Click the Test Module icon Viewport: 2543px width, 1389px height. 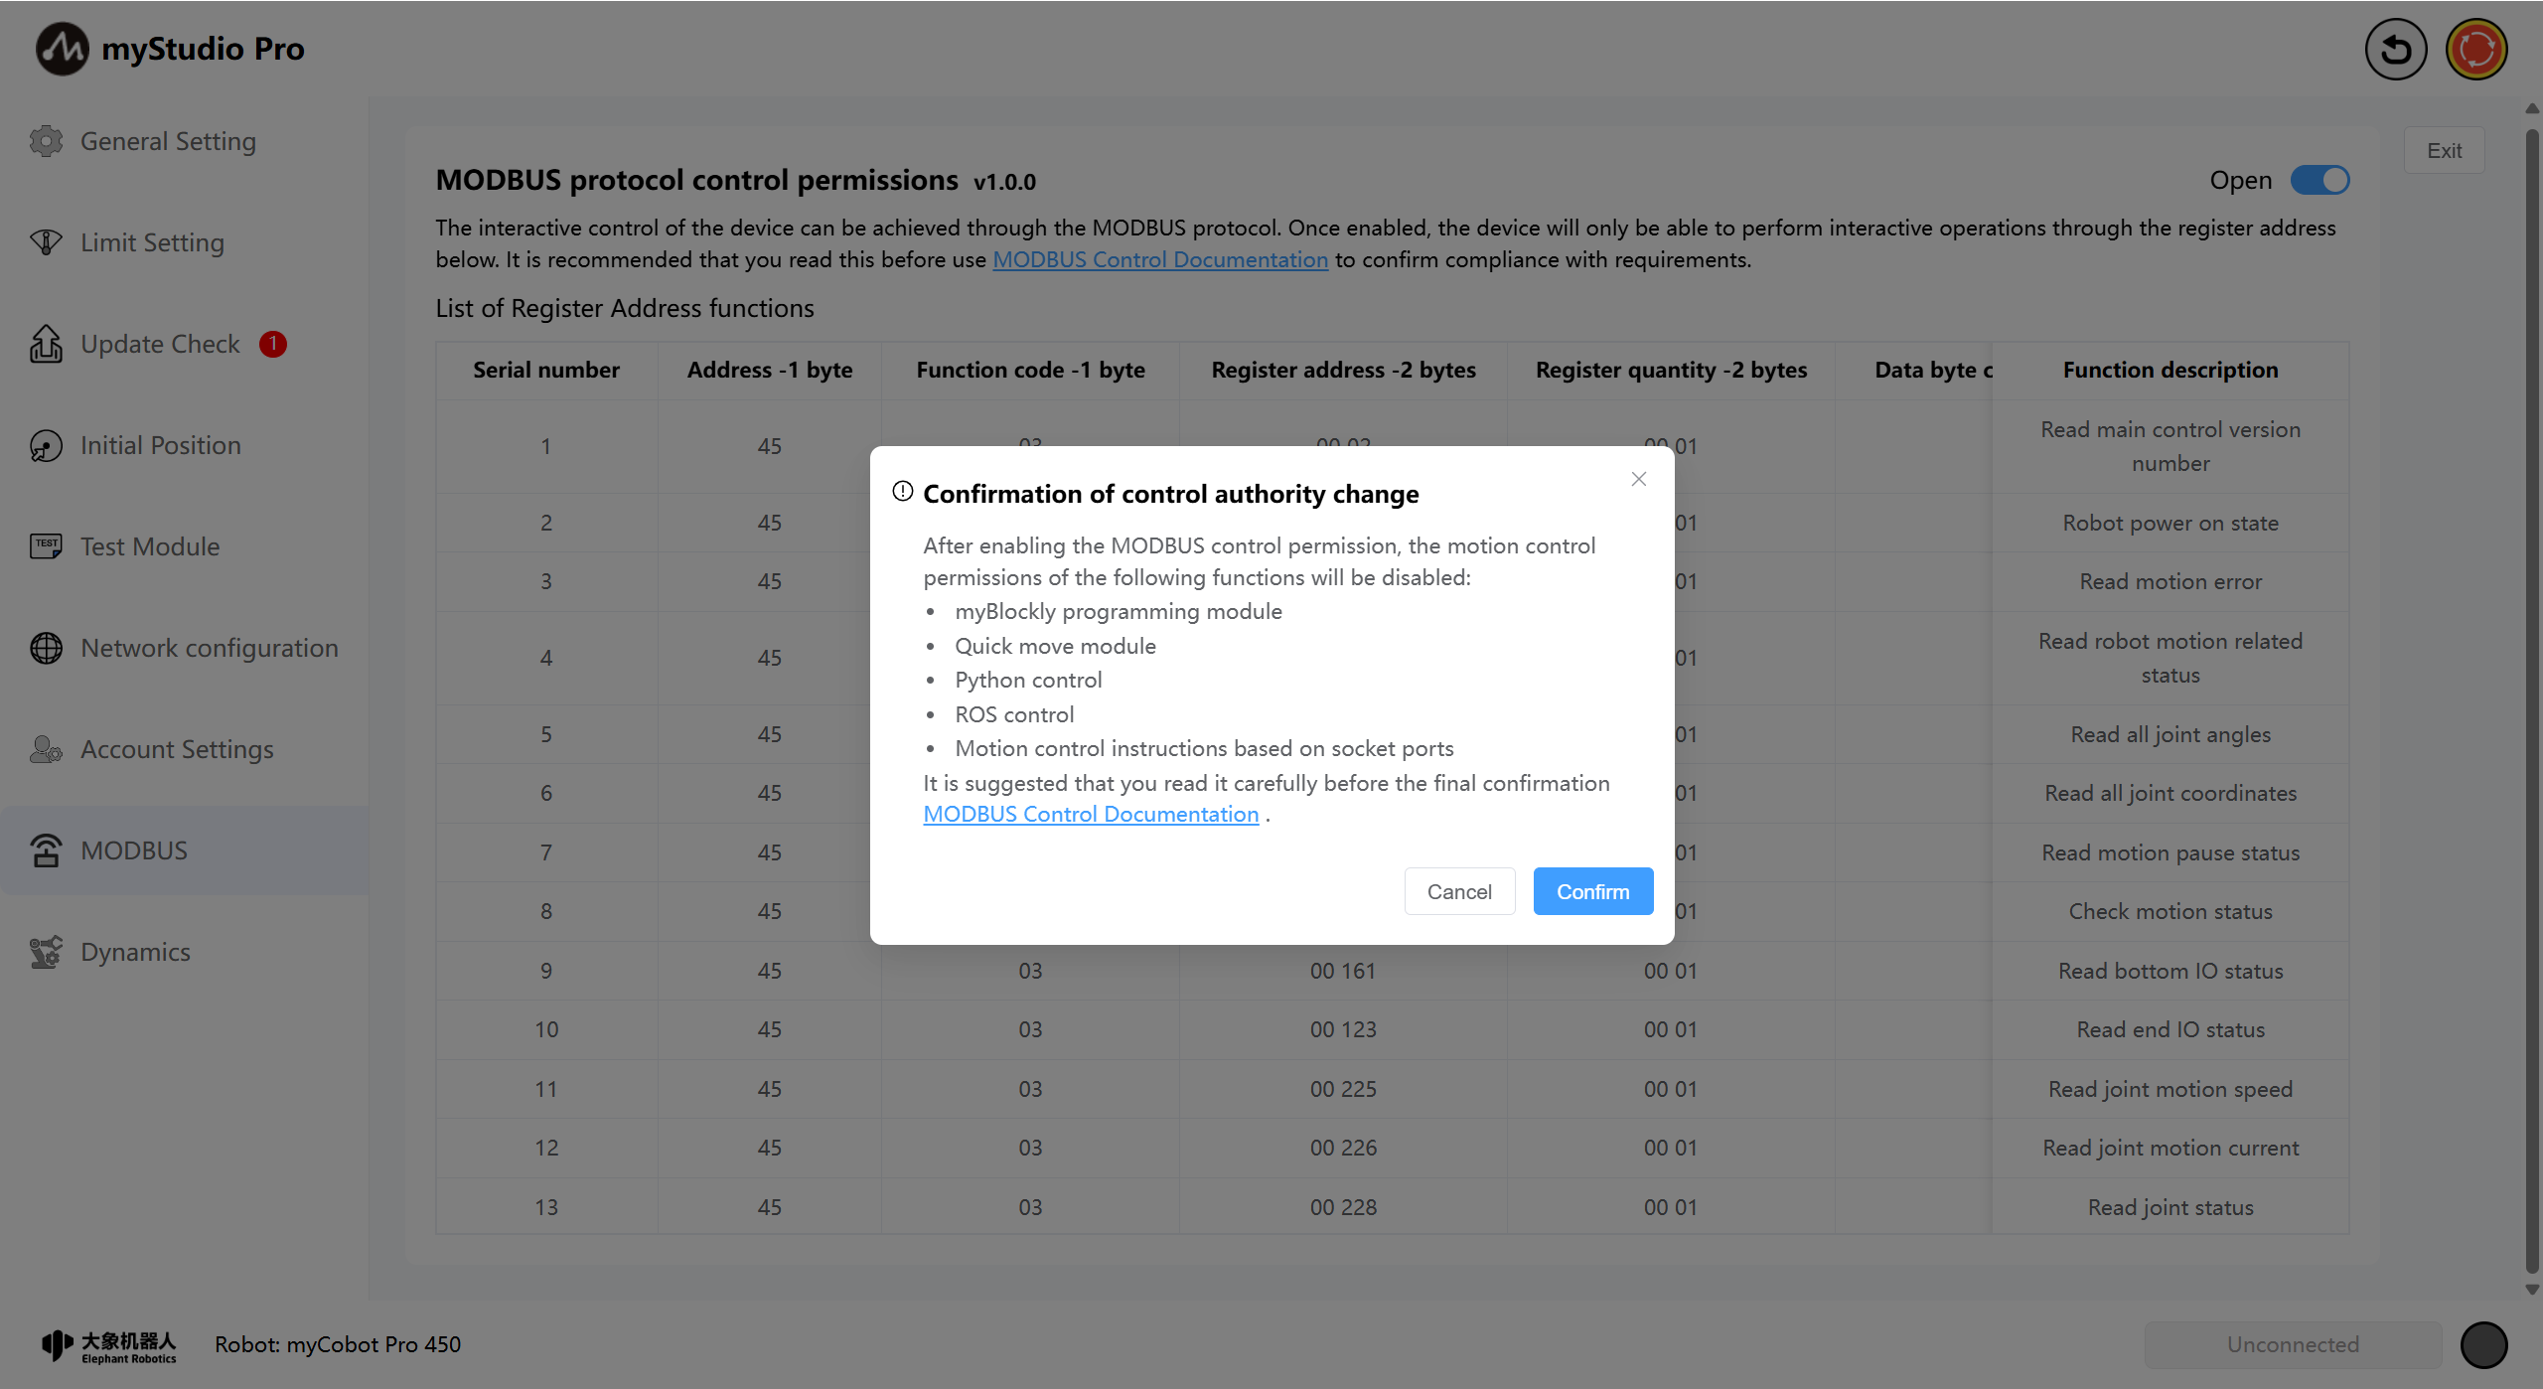[46, 546]
